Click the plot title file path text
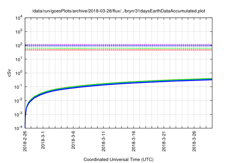The height and width of the screenshot is (163, 234). click(x=118, y=11)
